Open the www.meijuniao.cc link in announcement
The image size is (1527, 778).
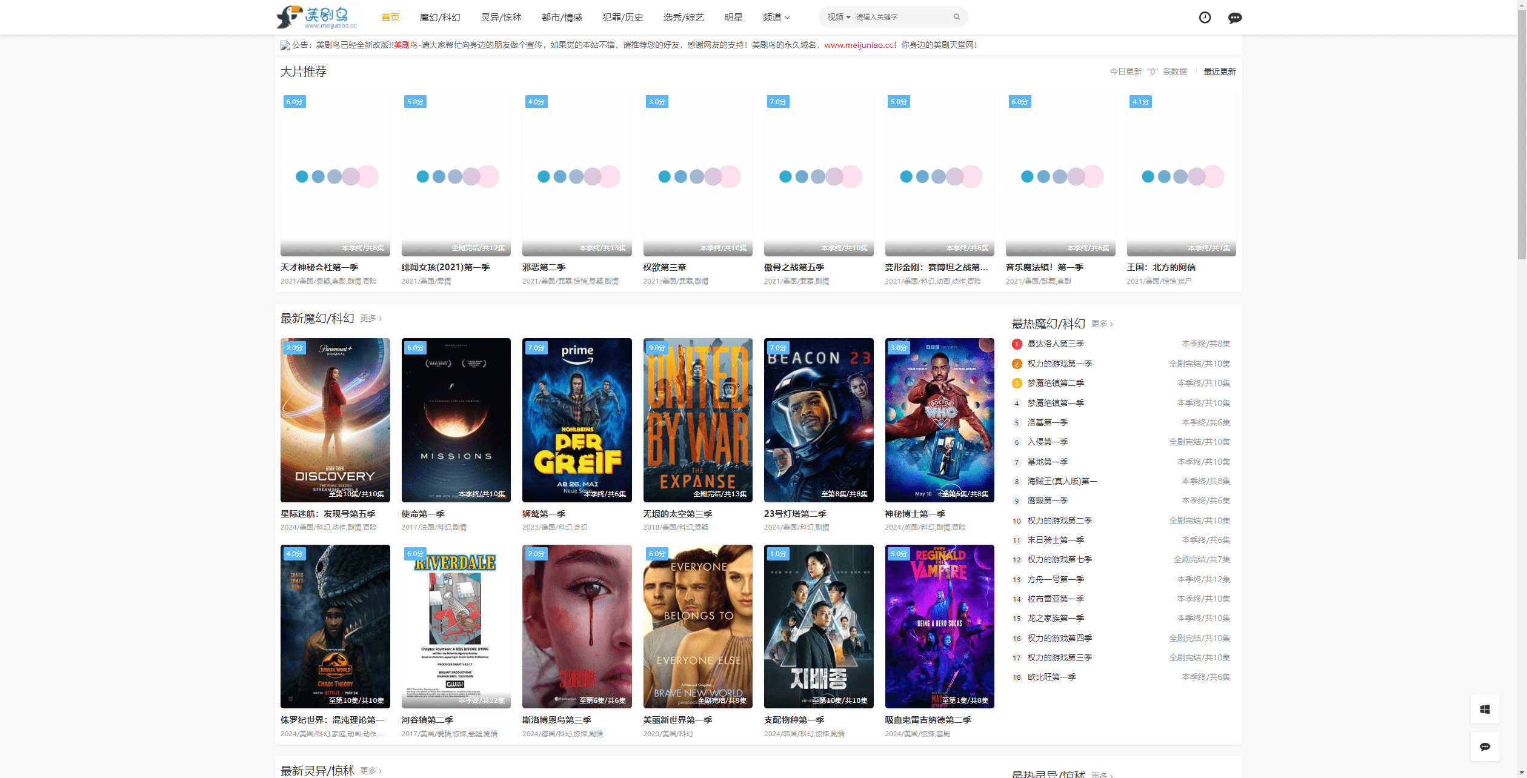click(x=859, y=45)
